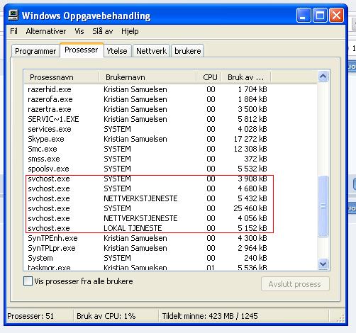The width and height of the screenshot is (356, 333).
Task: Sort processes by CPU column header
Action: click(209, 77)
